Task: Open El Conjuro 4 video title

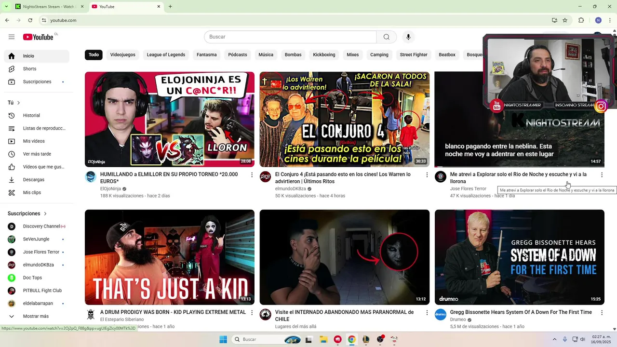Action: [x=343, y=178]
